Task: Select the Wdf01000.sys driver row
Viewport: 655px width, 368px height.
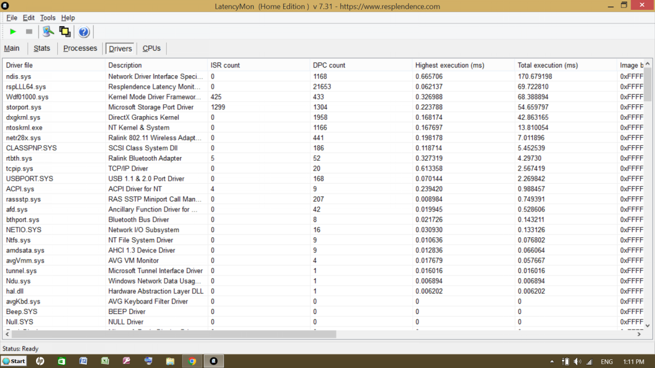Action: point(323,97)
